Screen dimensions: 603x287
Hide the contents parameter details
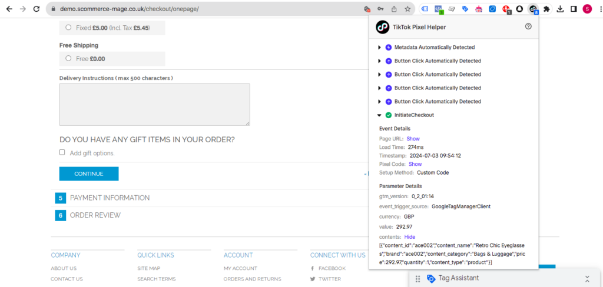[x=409, y=237]
